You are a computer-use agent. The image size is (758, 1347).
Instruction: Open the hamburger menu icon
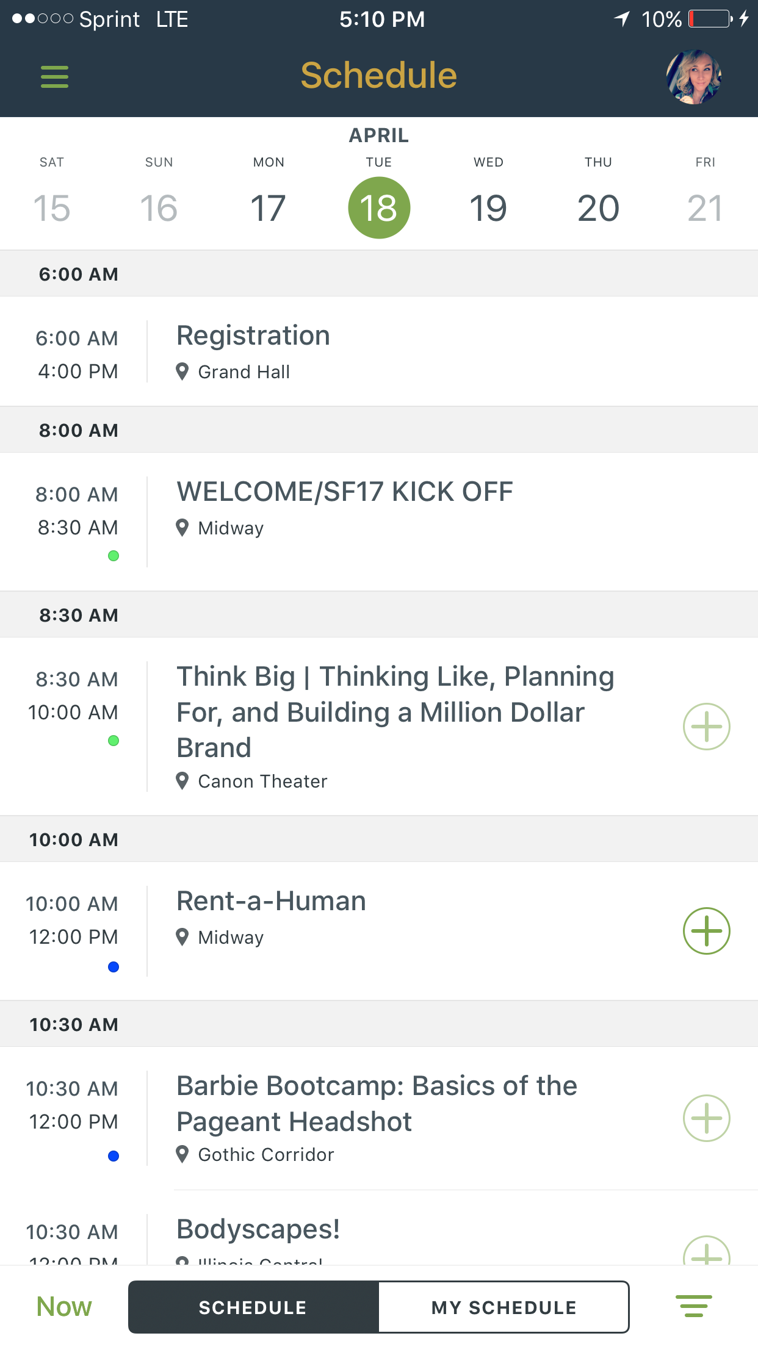(54, 77)
